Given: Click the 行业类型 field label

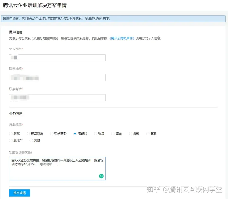Looking at the screenshot, I should click(16, 125).
